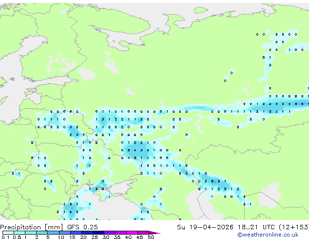309x239 pixels.
Task: Click the purple 30–35 mm legend swatch
Action: point(110,233)
